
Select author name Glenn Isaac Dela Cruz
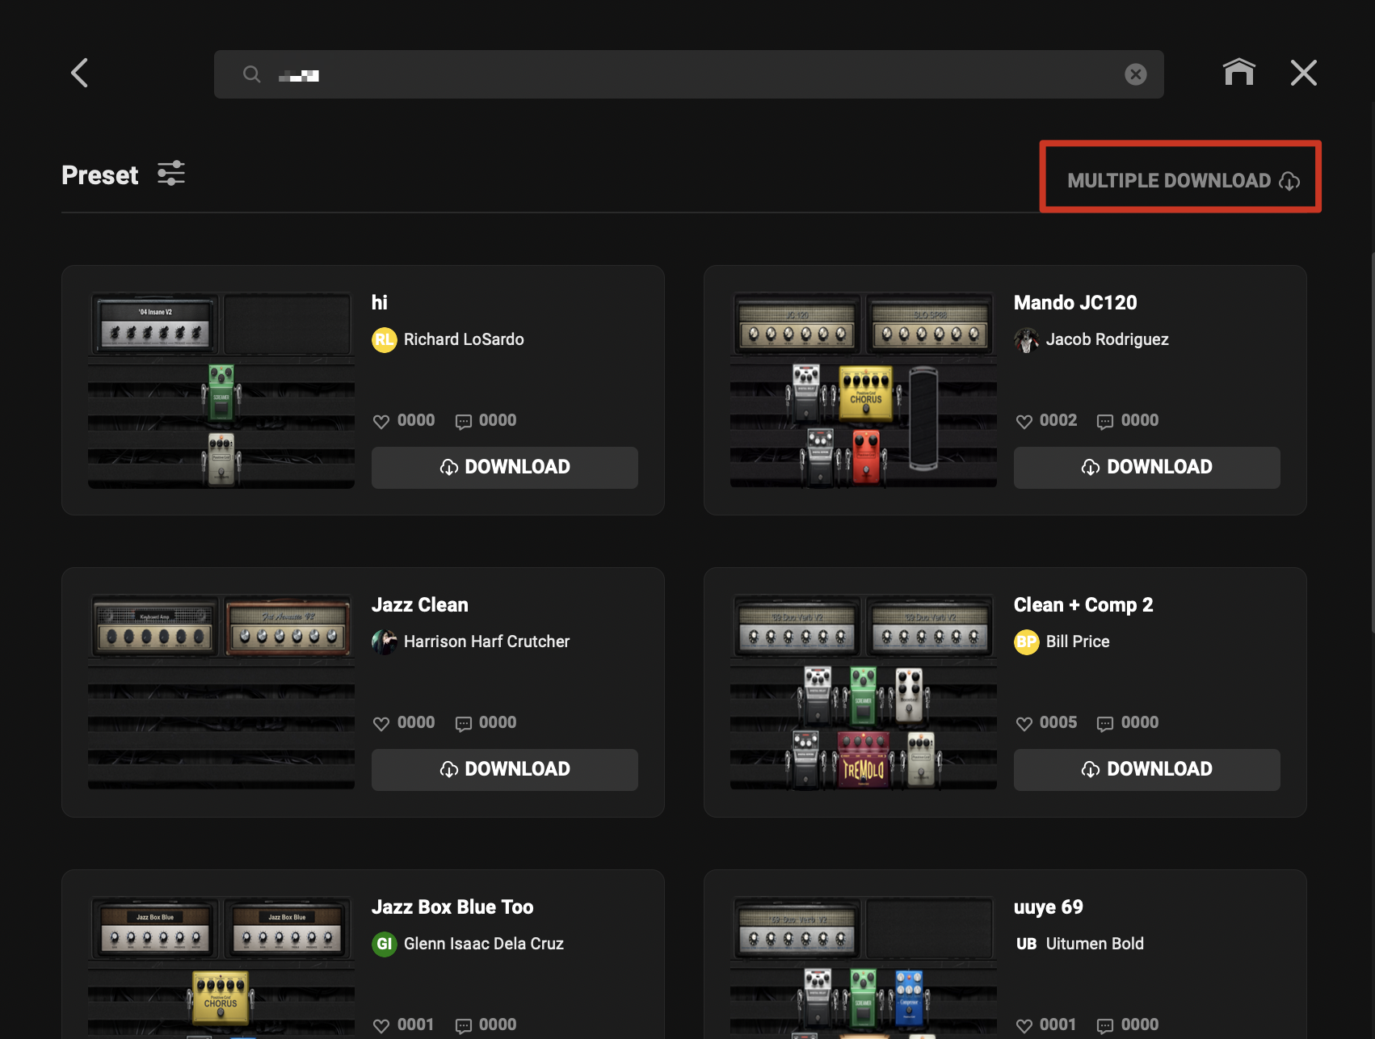coord(483,944)
